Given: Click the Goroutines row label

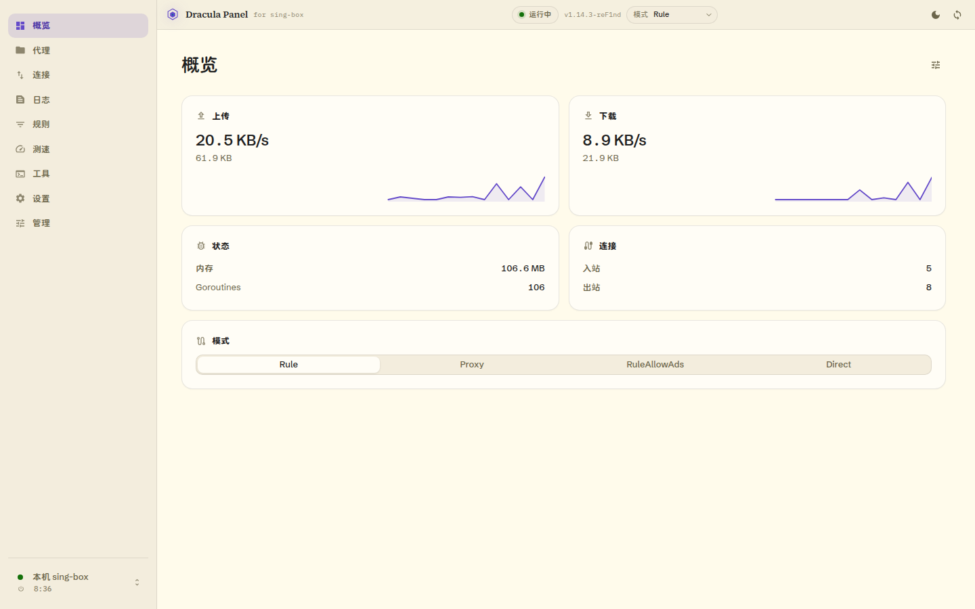Looking at the screenshot, I should 218,288.
